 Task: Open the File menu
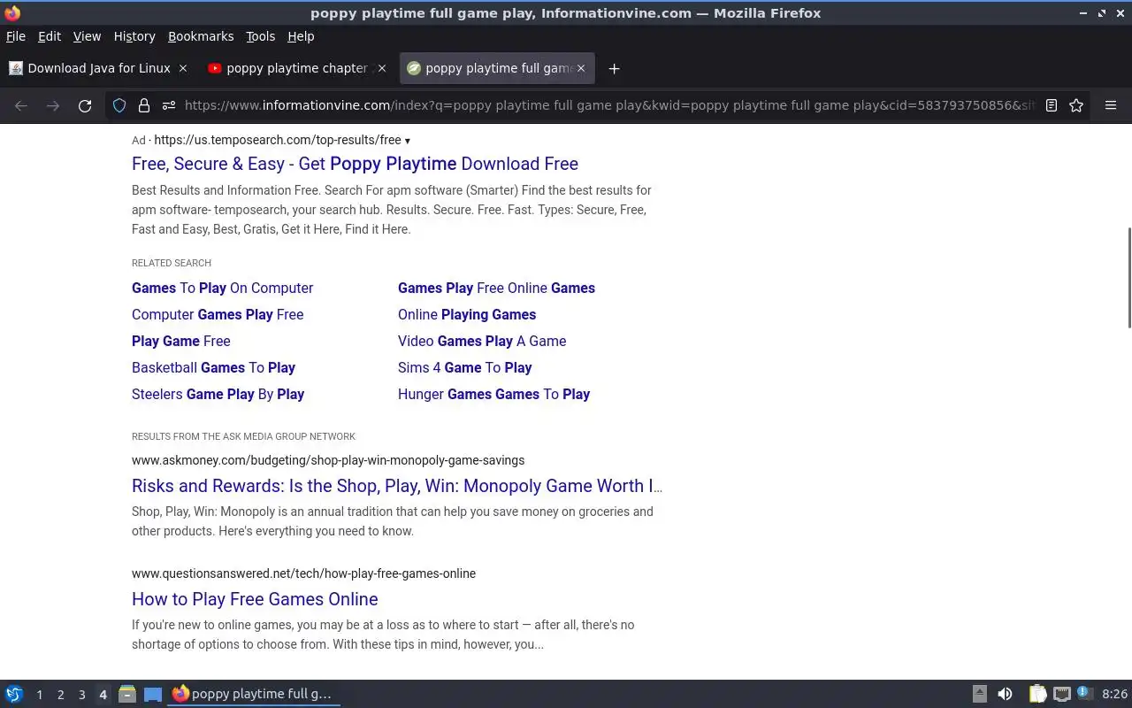pos(16,36)
